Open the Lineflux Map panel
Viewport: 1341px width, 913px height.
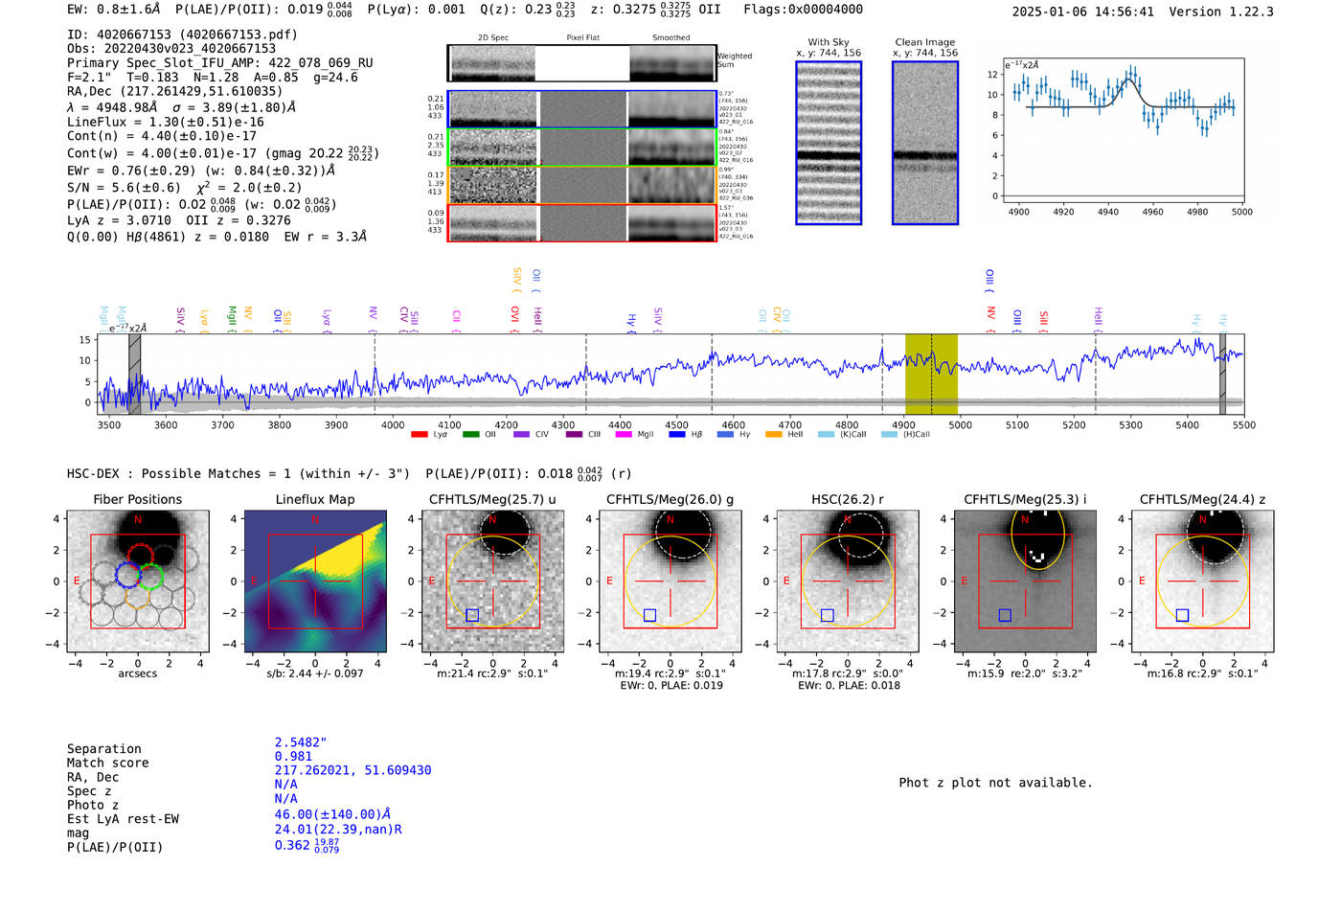coord(315,581)
